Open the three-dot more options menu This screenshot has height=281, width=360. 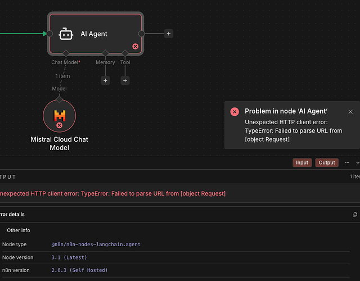point(345,162)
